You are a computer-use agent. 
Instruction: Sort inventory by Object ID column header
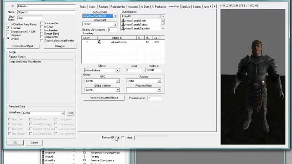click(117, 38)
